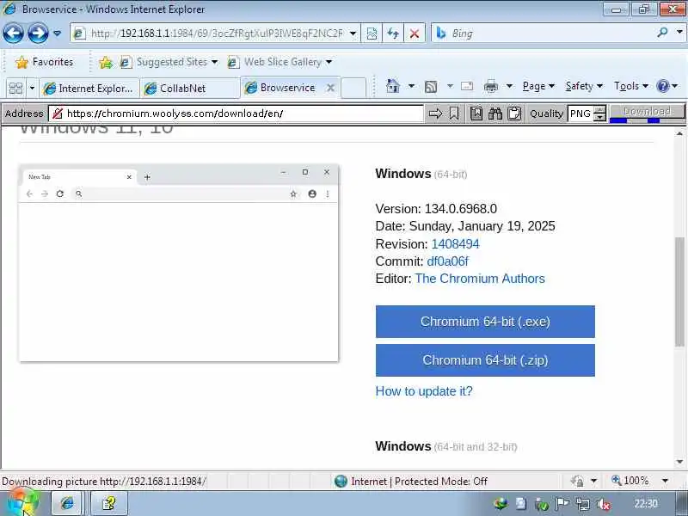Open a new blank tab
The image size is (688, 516).
pyautogui.click(x=353, y=88)
